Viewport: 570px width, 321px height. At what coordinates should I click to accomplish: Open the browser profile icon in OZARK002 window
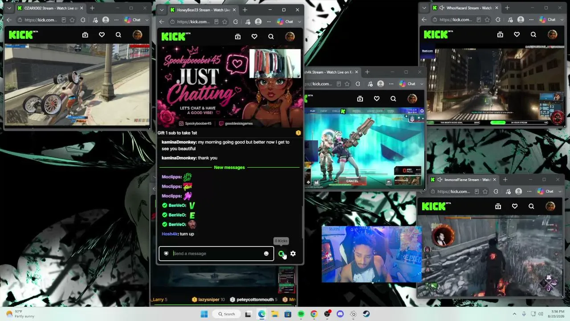point(106,20)
